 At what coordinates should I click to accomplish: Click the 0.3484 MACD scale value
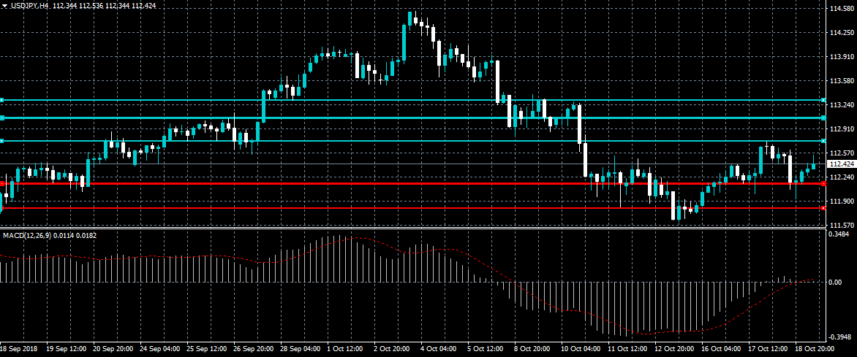839,234
